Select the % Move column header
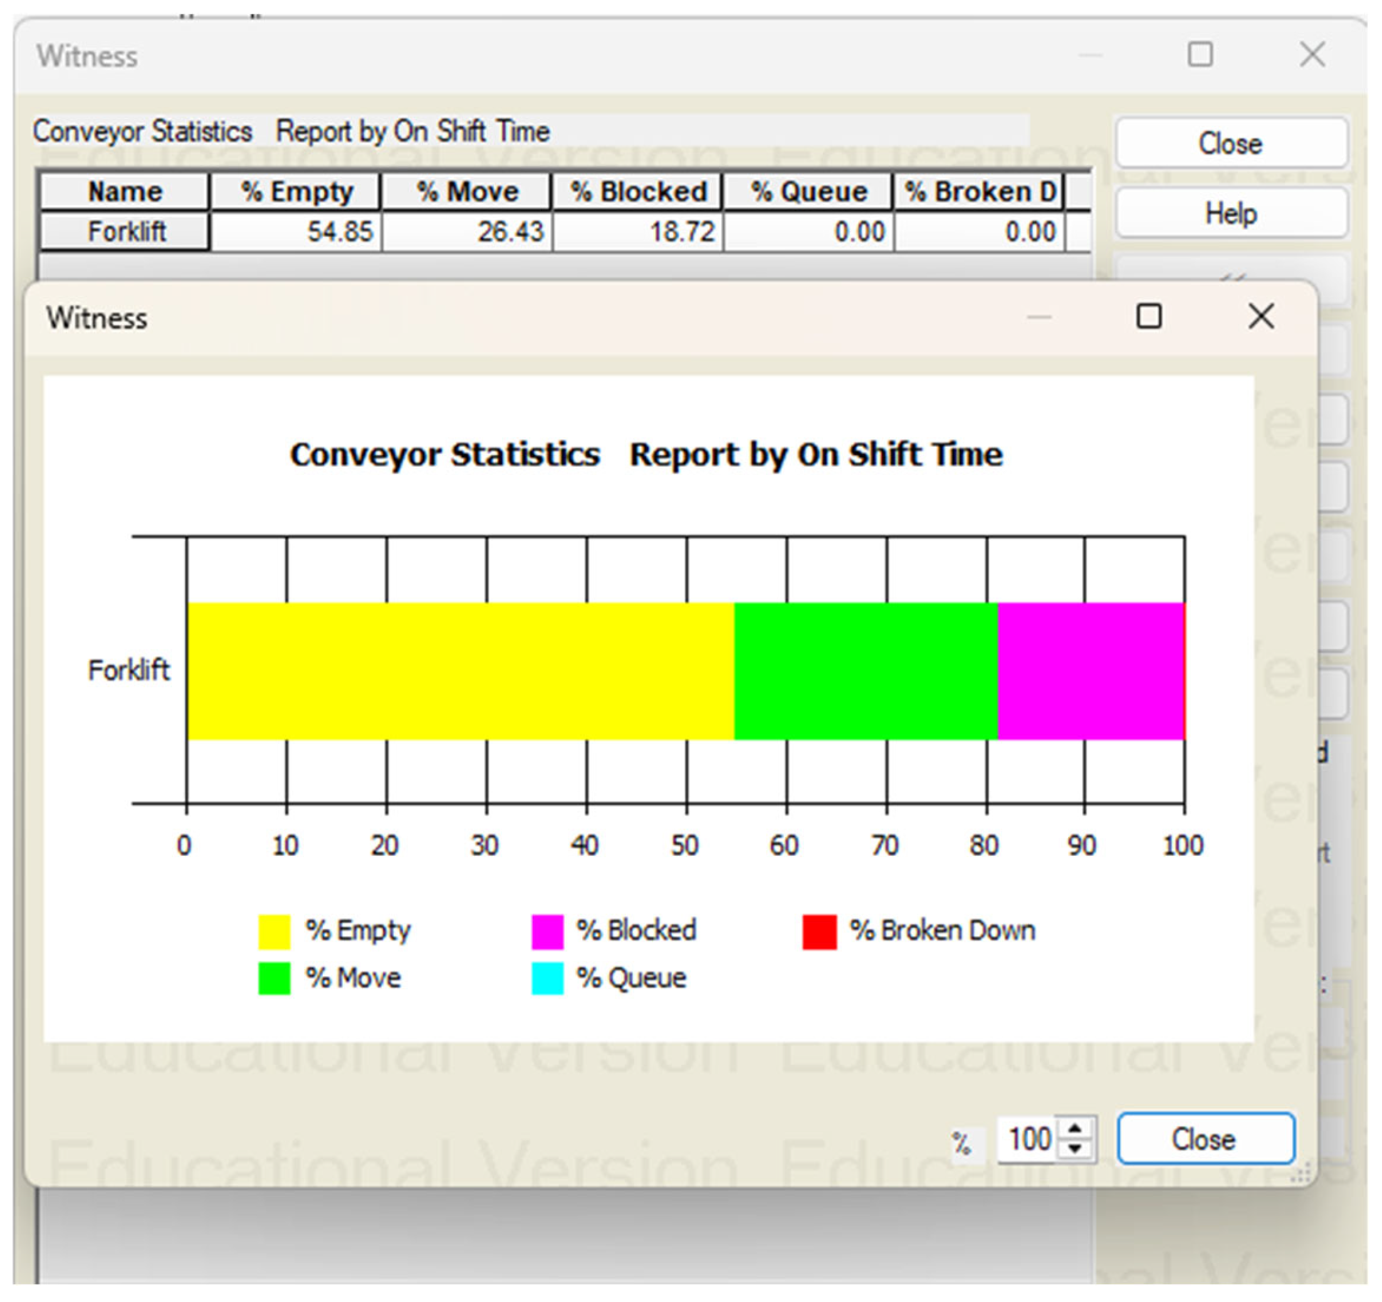1382x1302 pixels. 467,191
